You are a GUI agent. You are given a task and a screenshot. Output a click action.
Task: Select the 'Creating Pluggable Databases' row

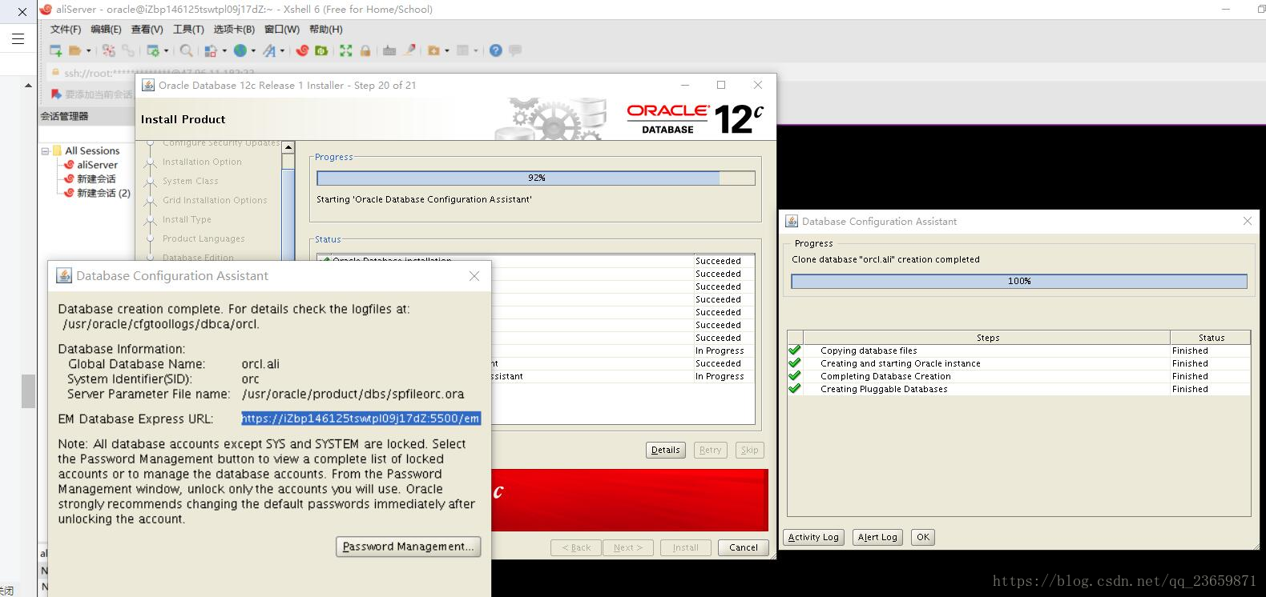pos(1018,389)
